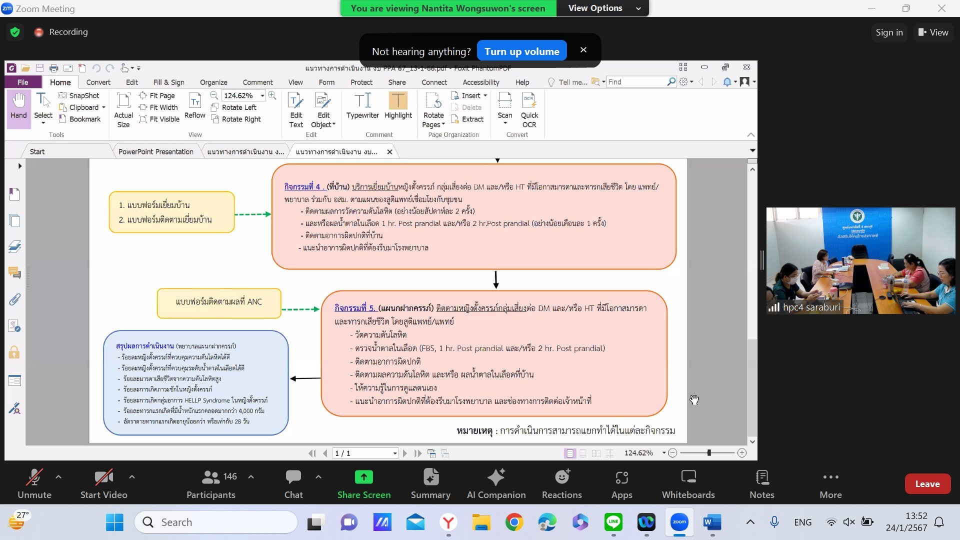
Task: Click Fit Page view option
Action: (x=157, y=95)
